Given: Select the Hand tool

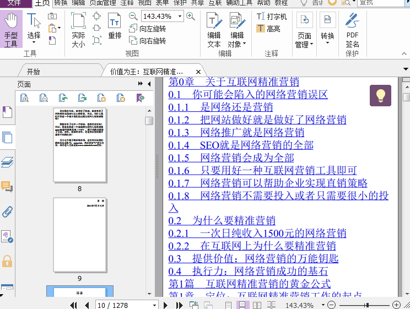Looking at the screenshot, I should pyautogui.click(x=11, y=29).
